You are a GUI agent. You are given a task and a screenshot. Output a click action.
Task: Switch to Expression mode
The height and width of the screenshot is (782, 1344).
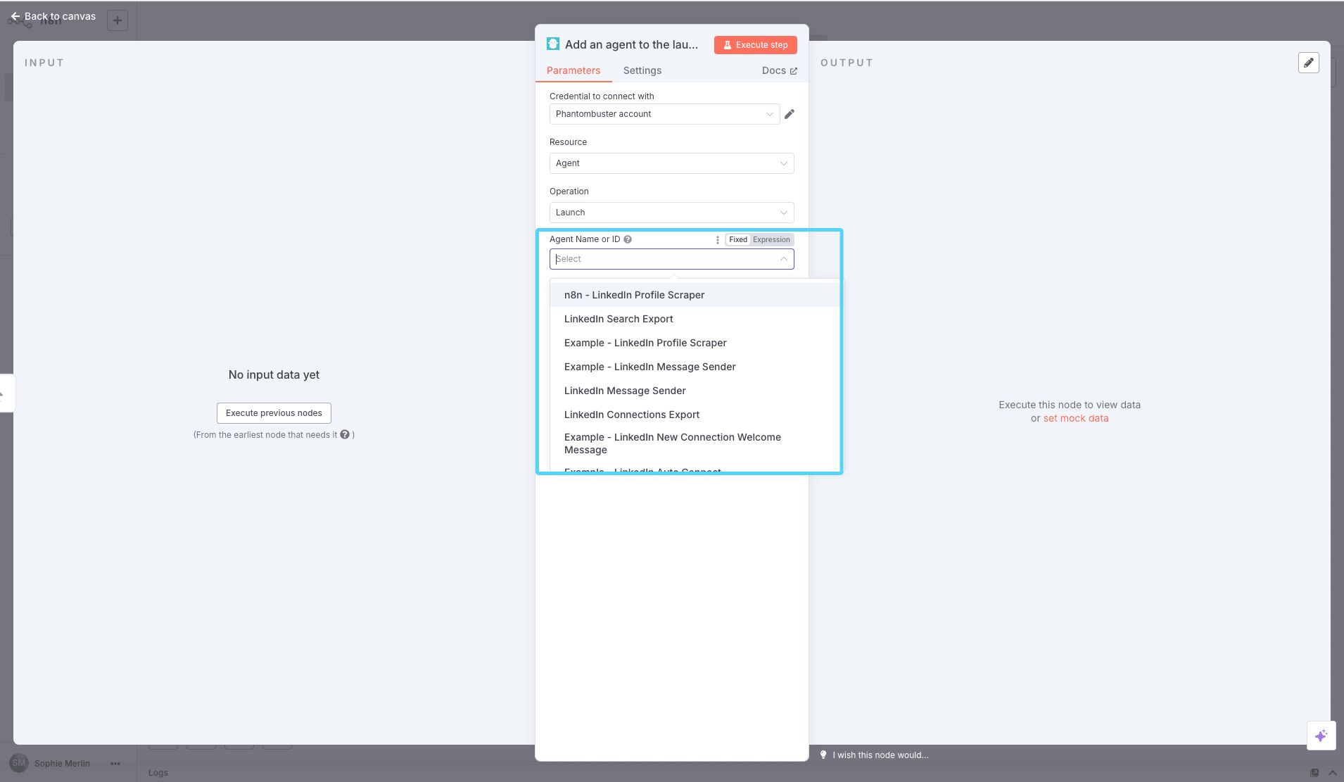pos(771,240)
